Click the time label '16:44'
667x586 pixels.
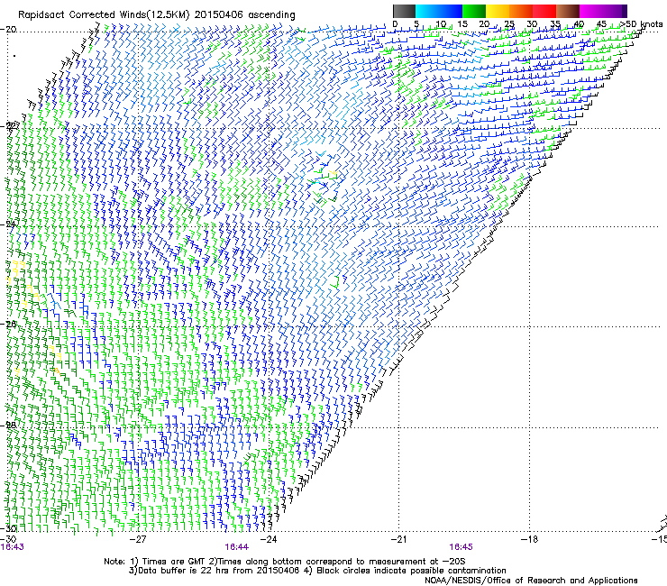(237, 547)
